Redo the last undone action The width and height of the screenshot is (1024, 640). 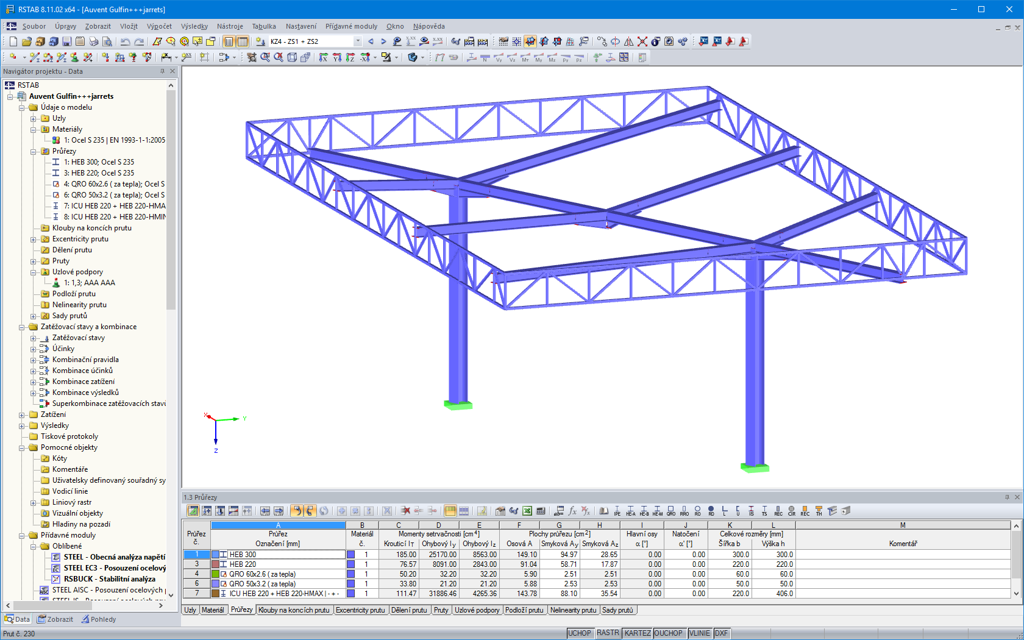pyautogui.click(x=139, y=41)
